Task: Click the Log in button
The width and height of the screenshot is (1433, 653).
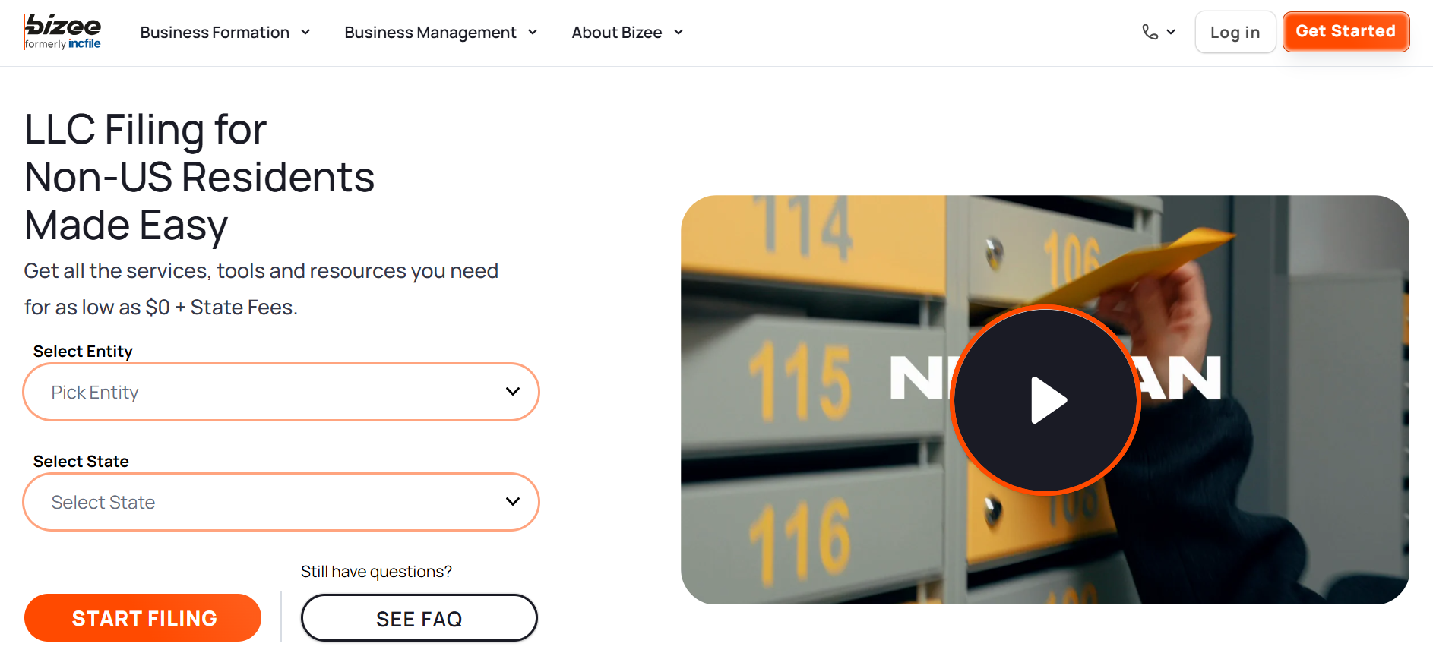Action: [1235, 32]
